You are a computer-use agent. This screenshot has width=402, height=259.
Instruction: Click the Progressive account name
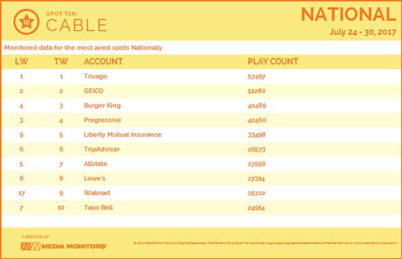tap(102, 120)
